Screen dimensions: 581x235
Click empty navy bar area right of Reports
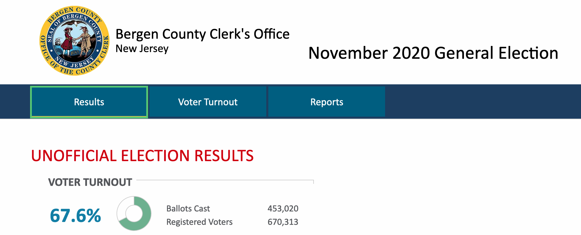(x=482, y=102)
